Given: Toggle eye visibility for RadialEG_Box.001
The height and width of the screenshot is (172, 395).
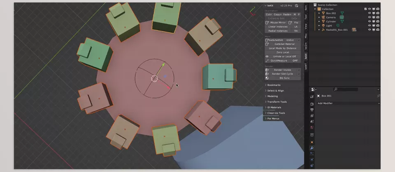Looking at the screenshot, I should tap(369, 30).
